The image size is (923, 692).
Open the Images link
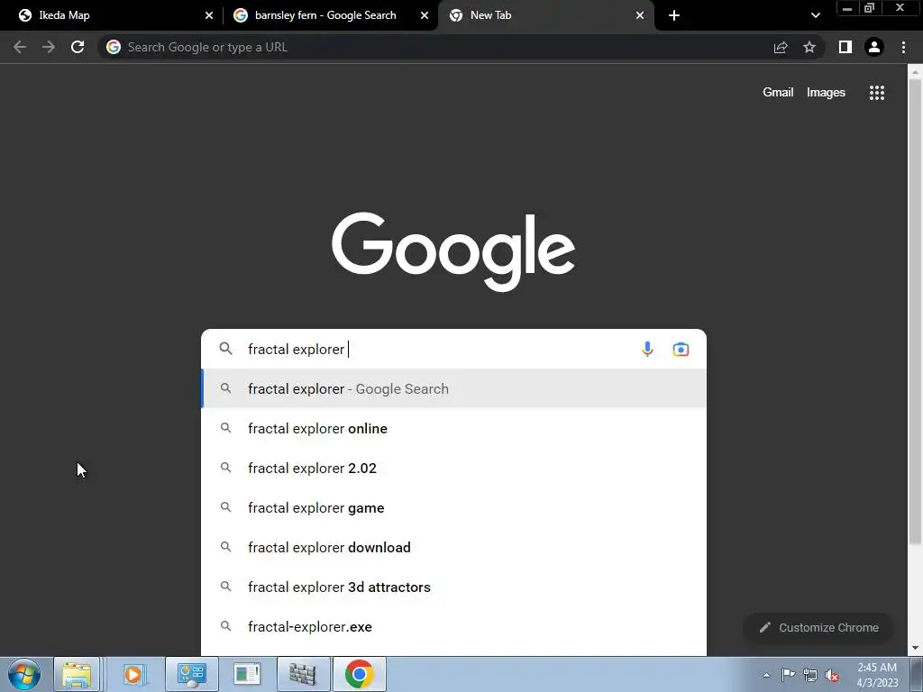click(x=826, y=93)
